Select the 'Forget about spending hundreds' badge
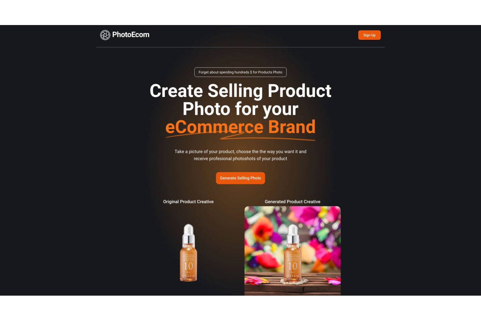Image resolution: width=481 pixels, height=321 pixels. point(240,72)
